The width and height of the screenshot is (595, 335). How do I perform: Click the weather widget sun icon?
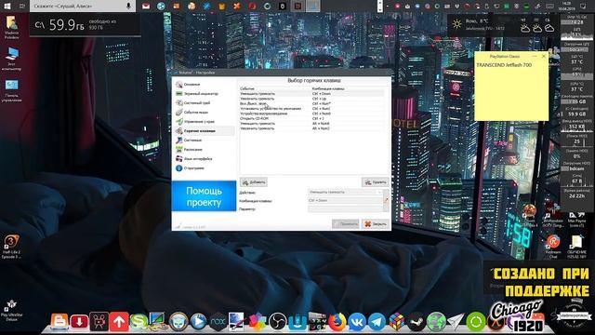[456, 24]
